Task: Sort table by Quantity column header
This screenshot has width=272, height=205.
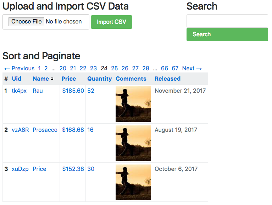Action: coord(99,79)
